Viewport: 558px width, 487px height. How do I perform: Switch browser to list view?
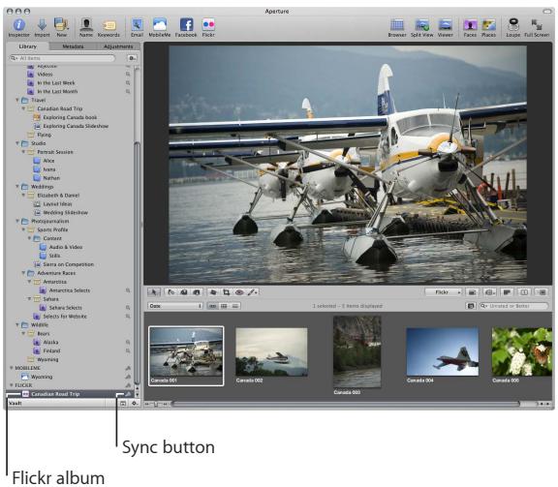coord(235,306)
